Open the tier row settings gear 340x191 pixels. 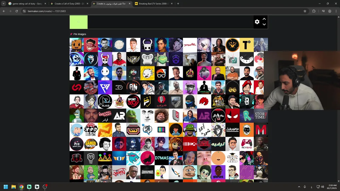(257, 22)
